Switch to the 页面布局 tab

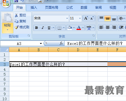tap(52, 7)
